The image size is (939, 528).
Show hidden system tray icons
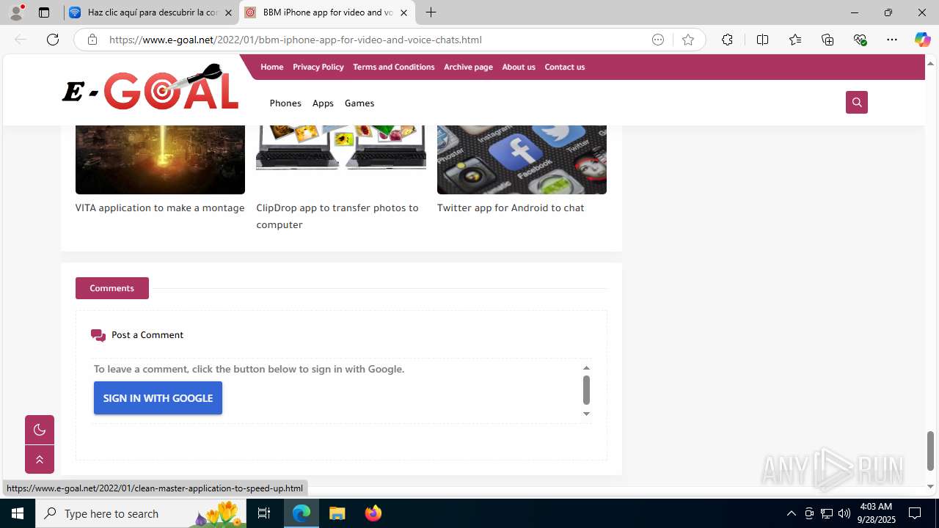tap(791, 513)
